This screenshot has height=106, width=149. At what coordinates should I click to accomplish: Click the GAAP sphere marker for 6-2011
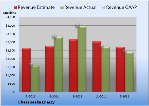pyautogui.click(x=54, y=37)
